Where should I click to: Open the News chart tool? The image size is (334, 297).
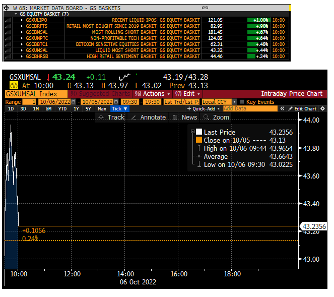pyautogui.click(x=185, y=117)
